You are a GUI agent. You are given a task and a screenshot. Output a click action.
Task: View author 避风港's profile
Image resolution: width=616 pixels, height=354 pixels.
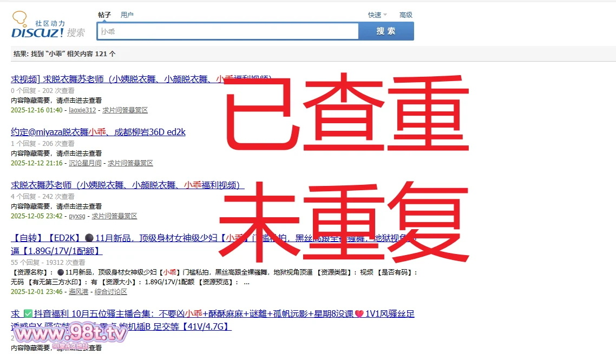(x=78, y=292)
